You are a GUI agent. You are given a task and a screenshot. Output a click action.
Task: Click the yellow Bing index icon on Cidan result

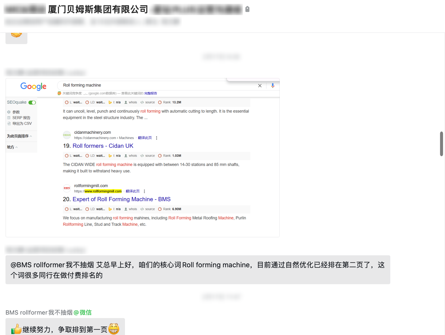point(110,155)
